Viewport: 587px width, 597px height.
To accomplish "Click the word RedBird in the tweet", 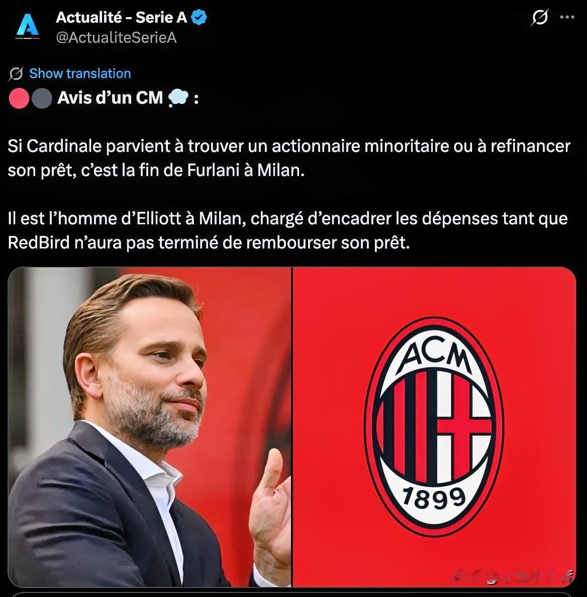I will [x=39, y=242].
